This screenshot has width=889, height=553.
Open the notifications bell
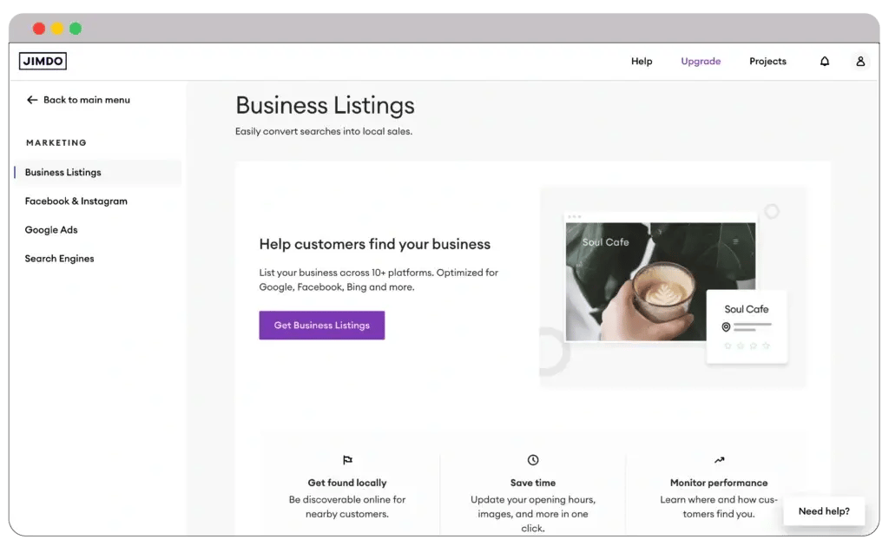[x=825, y=62]
